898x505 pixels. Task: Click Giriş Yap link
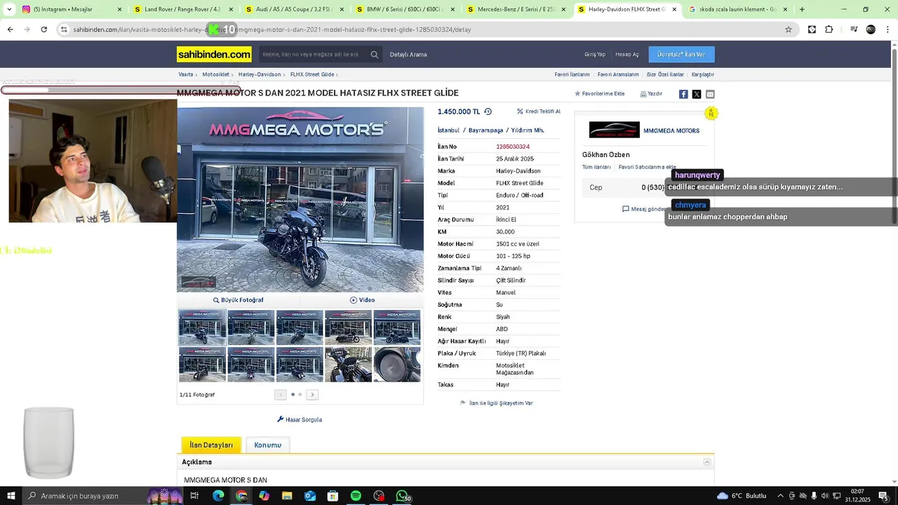[595, 55]
